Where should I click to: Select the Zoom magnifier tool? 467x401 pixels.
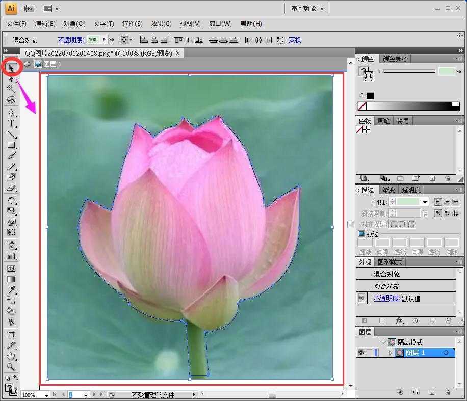pos(11,367)
